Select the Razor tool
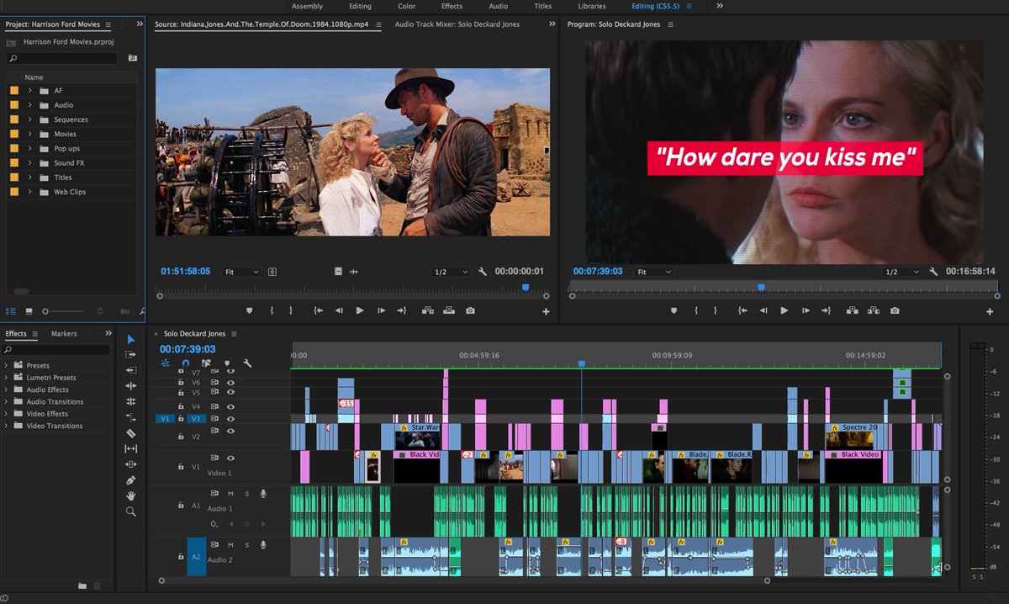The height and width of the screenshot is (604, 1009). [x=131, y=433]
